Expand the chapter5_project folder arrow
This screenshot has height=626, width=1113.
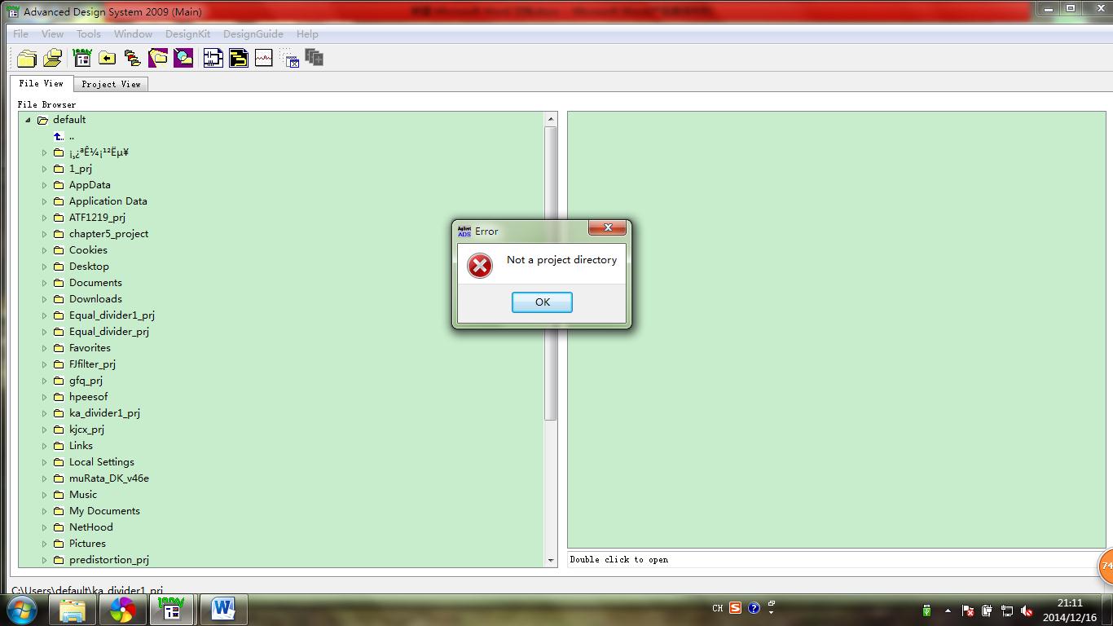tap(45, 234)
